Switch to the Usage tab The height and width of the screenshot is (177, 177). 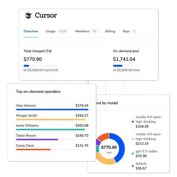[x=51, y=31]
